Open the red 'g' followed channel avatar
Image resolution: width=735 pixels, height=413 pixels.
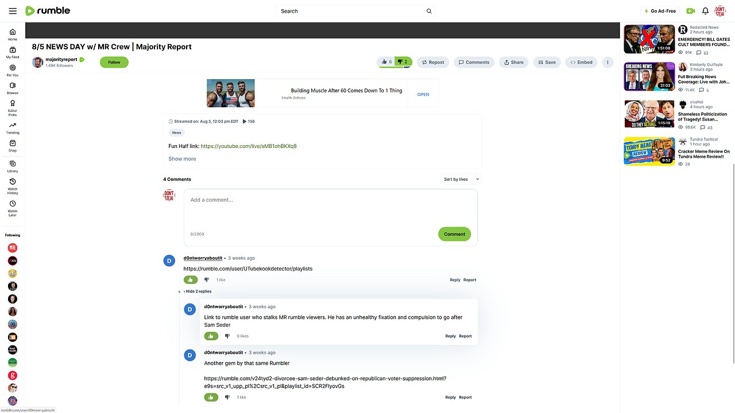[13, 375]
